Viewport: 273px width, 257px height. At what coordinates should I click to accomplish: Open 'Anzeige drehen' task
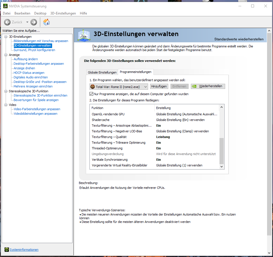pyautogui.click(x=24, y=68)
